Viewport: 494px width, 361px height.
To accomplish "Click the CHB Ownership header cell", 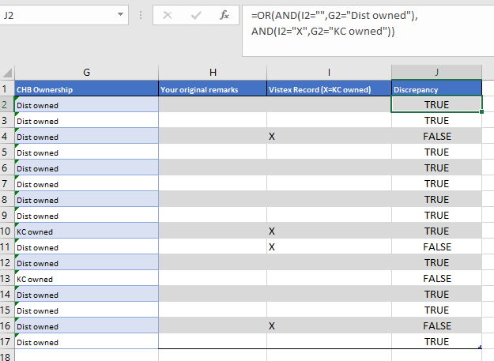I will [x=87, y=88].
